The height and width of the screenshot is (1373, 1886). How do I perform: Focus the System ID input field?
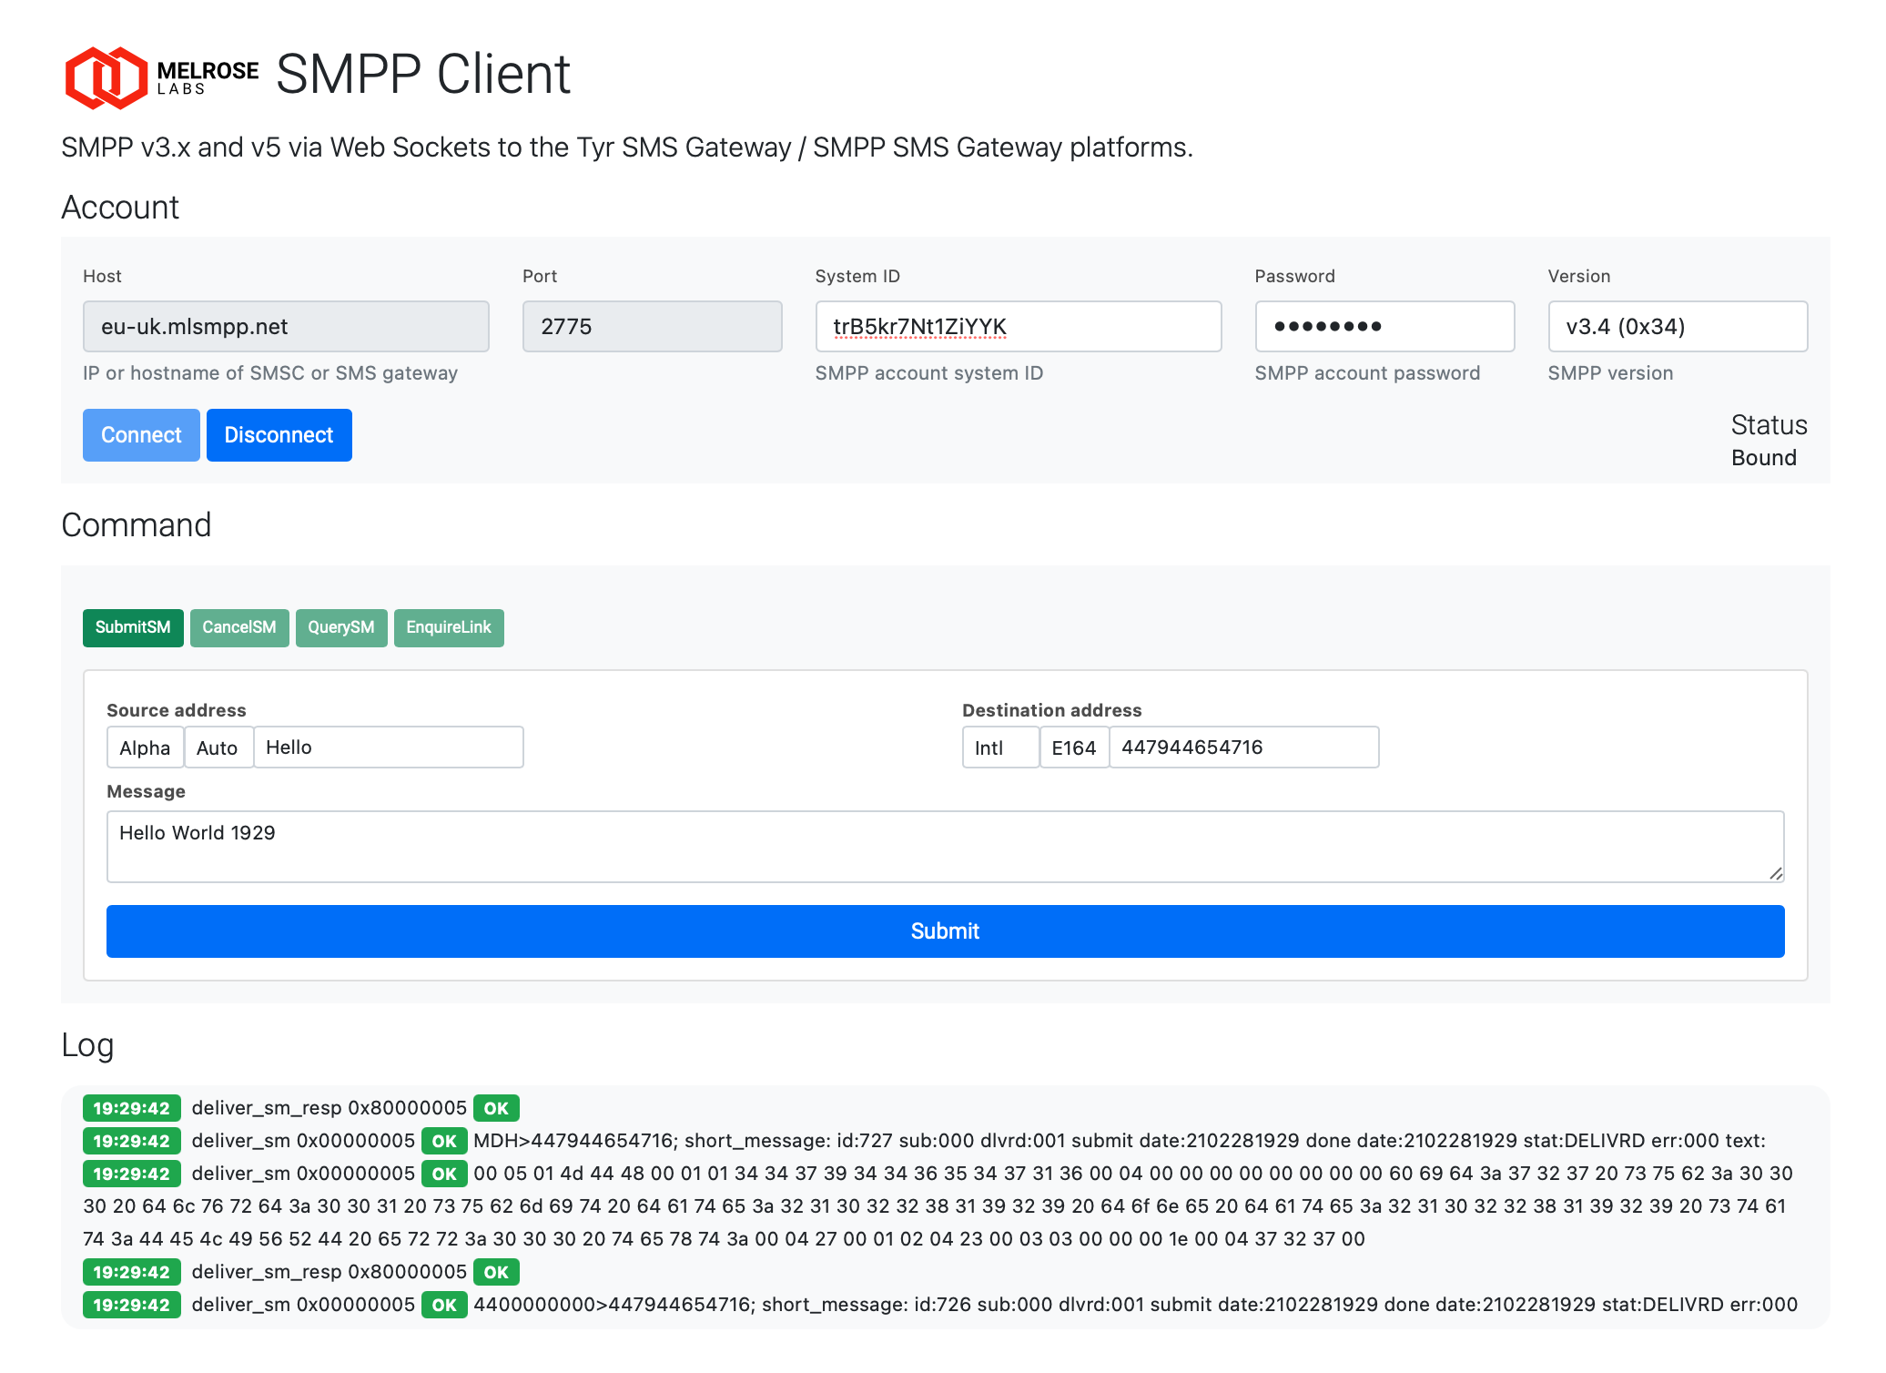pyautogui.click(x=1018, y=327)
